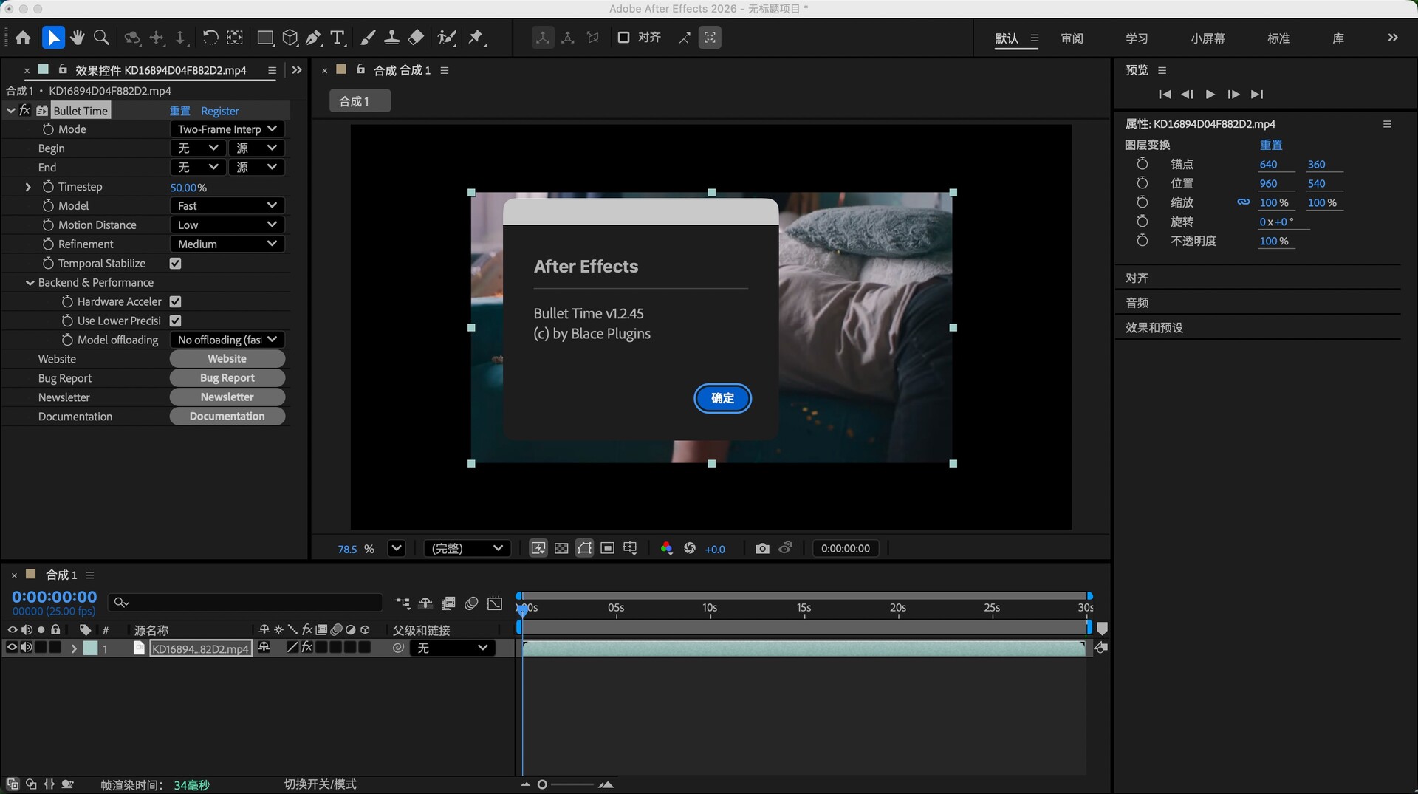Screen dimensions: 1418x794
Task: Click the Documentation button
Action: (227, 417)
